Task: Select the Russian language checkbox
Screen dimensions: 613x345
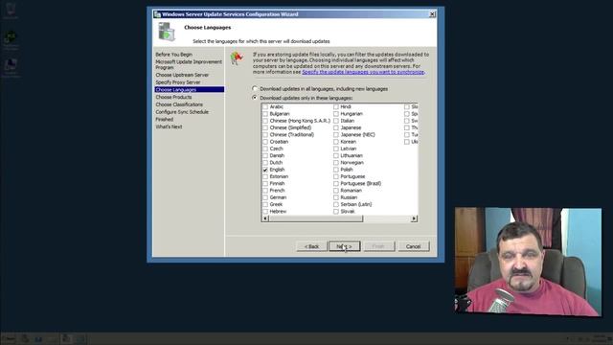Action: pyautogui.click(x=336, y=197)
